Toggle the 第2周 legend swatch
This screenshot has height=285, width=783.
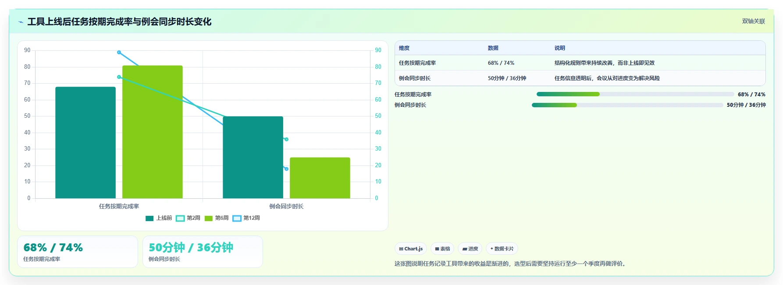click(x=180, y=218)
